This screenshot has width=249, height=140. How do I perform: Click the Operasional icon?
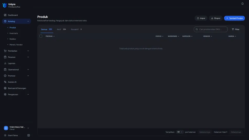pos(5,69)
